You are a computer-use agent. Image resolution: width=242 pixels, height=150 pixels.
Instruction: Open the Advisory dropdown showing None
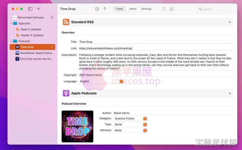130,130
